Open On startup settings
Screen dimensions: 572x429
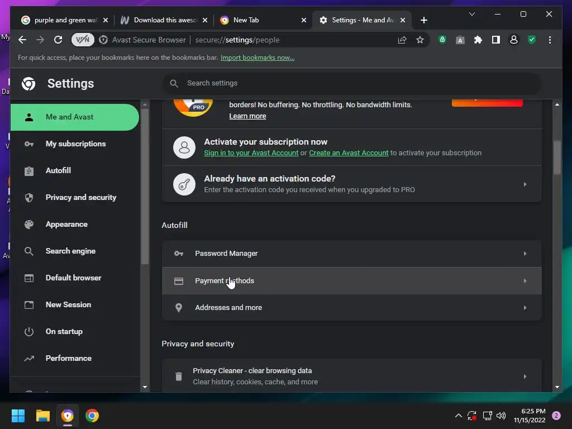(x=74, y=332)
